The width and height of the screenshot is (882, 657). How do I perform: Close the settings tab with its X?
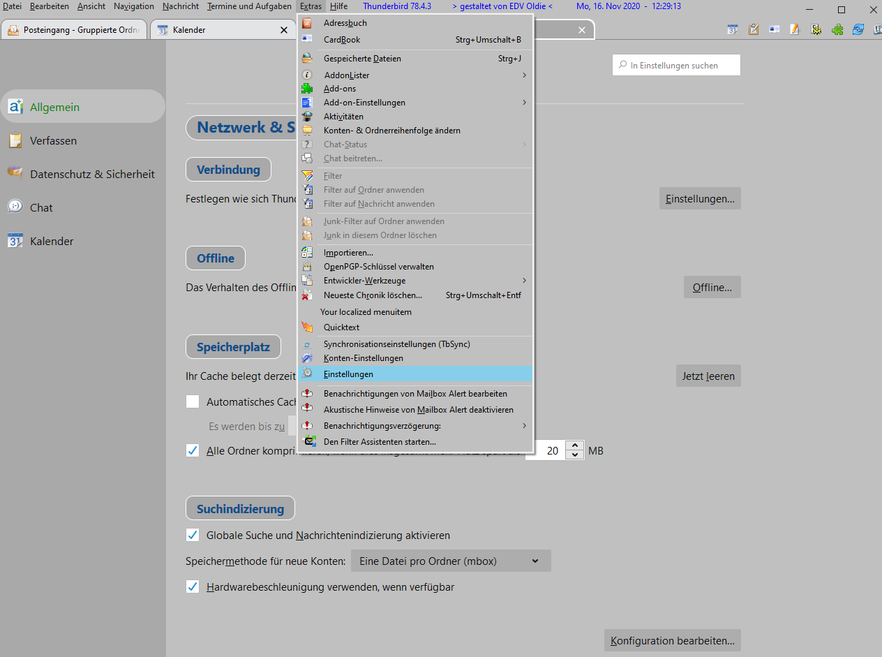pyautogui.click(x=582, y=30)
